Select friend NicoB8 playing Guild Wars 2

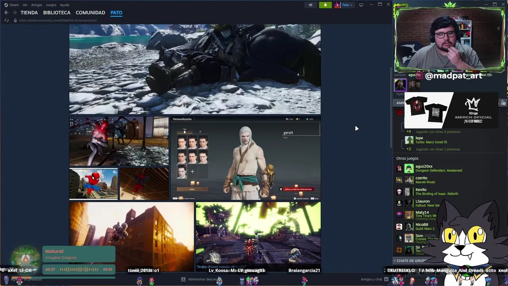[x=425, y=226]
